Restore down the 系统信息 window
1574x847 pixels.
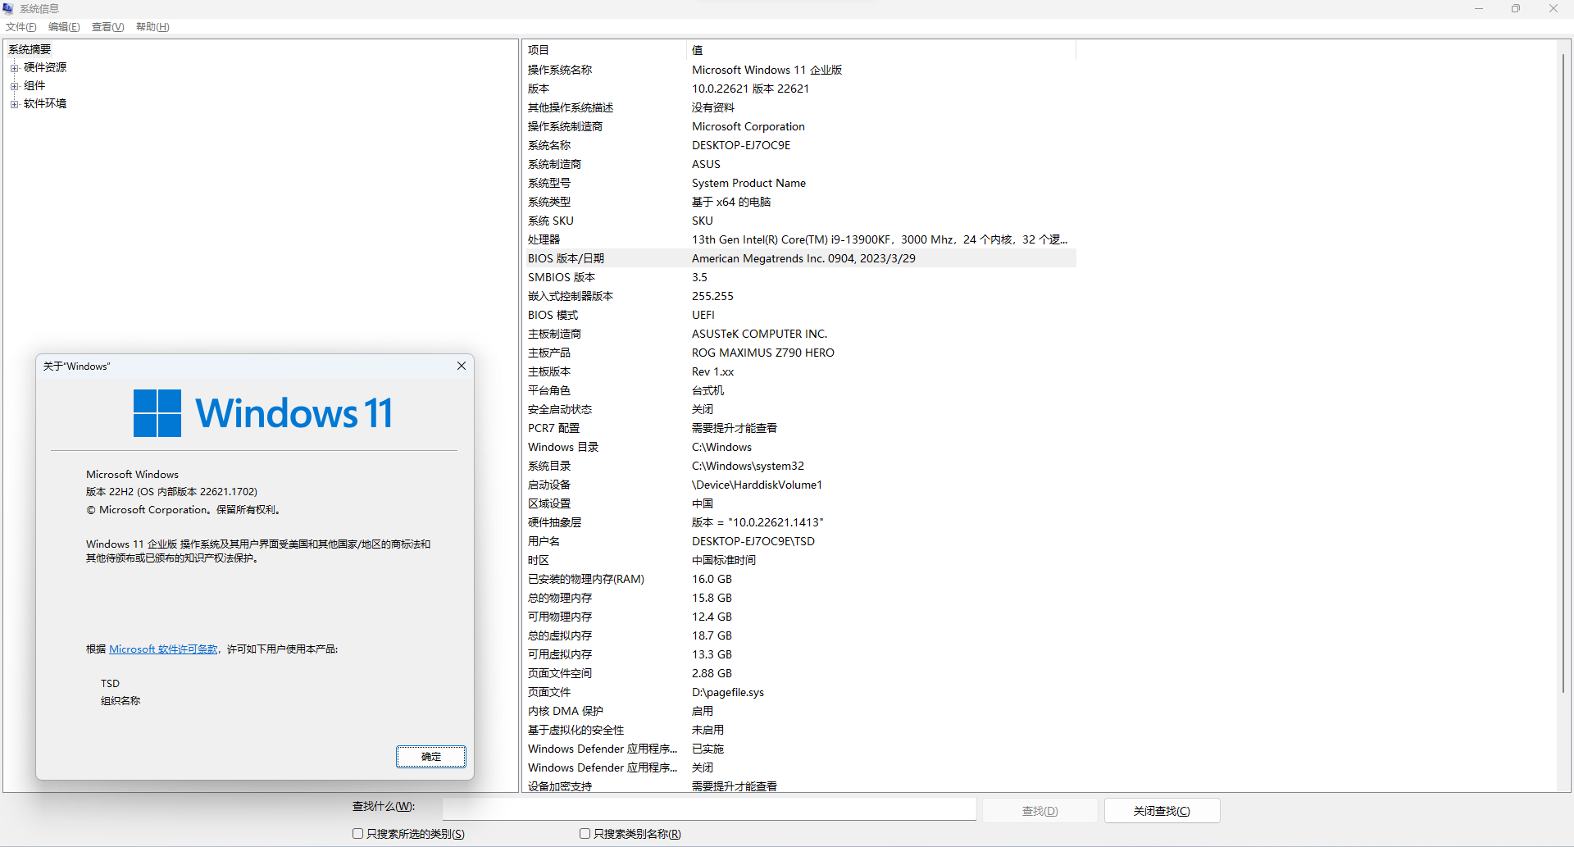(1516, 8)
